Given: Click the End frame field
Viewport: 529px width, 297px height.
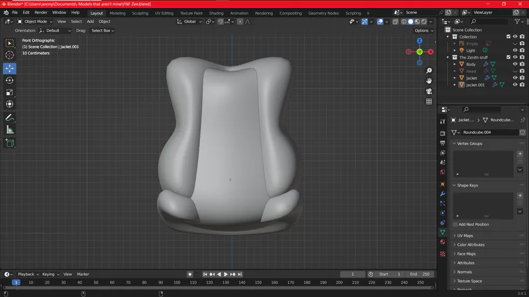Looking at the screenshot, I should coord(420,274).
